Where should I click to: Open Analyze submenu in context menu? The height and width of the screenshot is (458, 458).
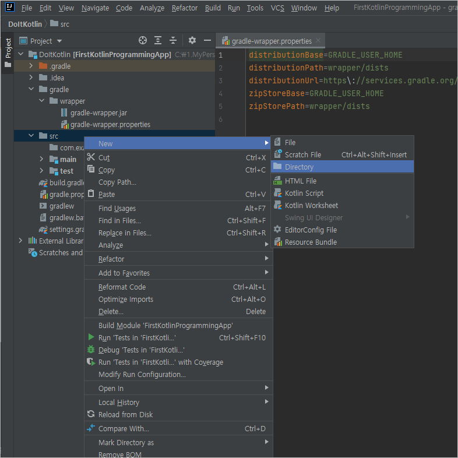point(178,245)
